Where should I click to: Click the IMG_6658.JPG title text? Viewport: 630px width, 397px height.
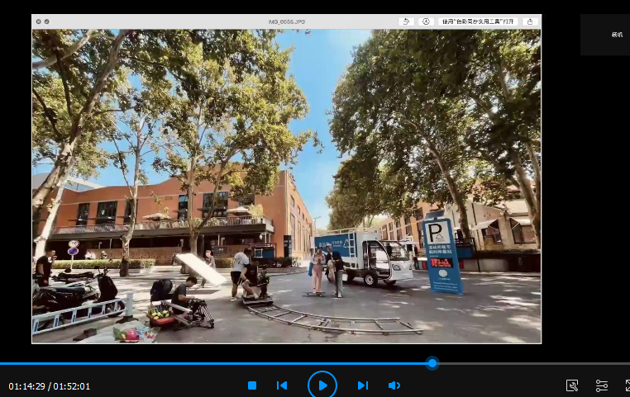[286, 21]
